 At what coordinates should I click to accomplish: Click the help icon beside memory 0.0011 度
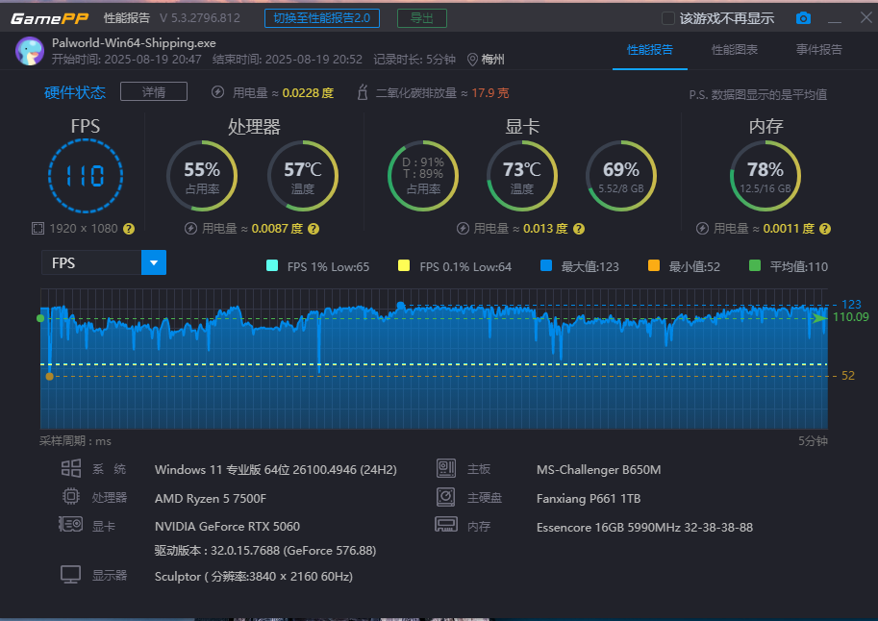825,229
